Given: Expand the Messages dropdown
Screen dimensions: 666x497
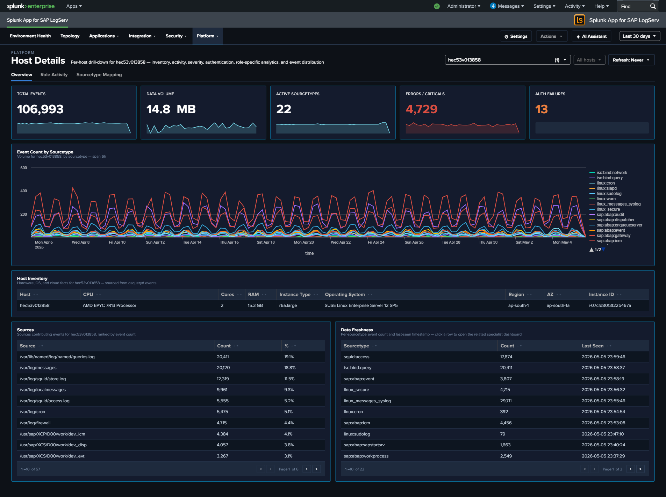Looking at the screenshot, I should coord(511,6).
